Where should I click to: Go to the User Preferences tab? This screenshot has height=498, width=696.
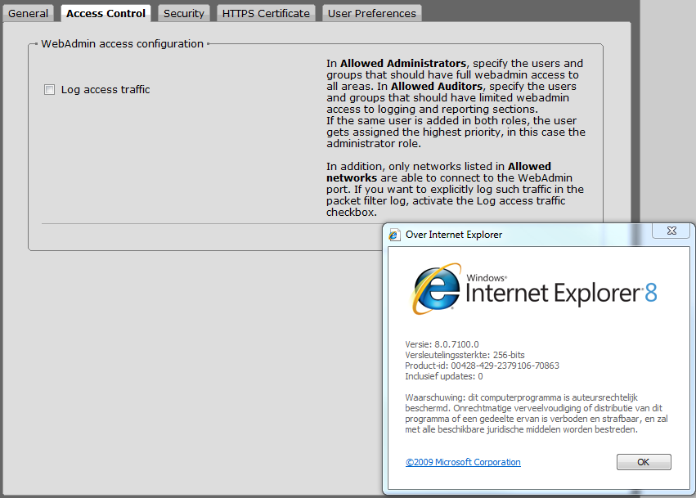372,13
